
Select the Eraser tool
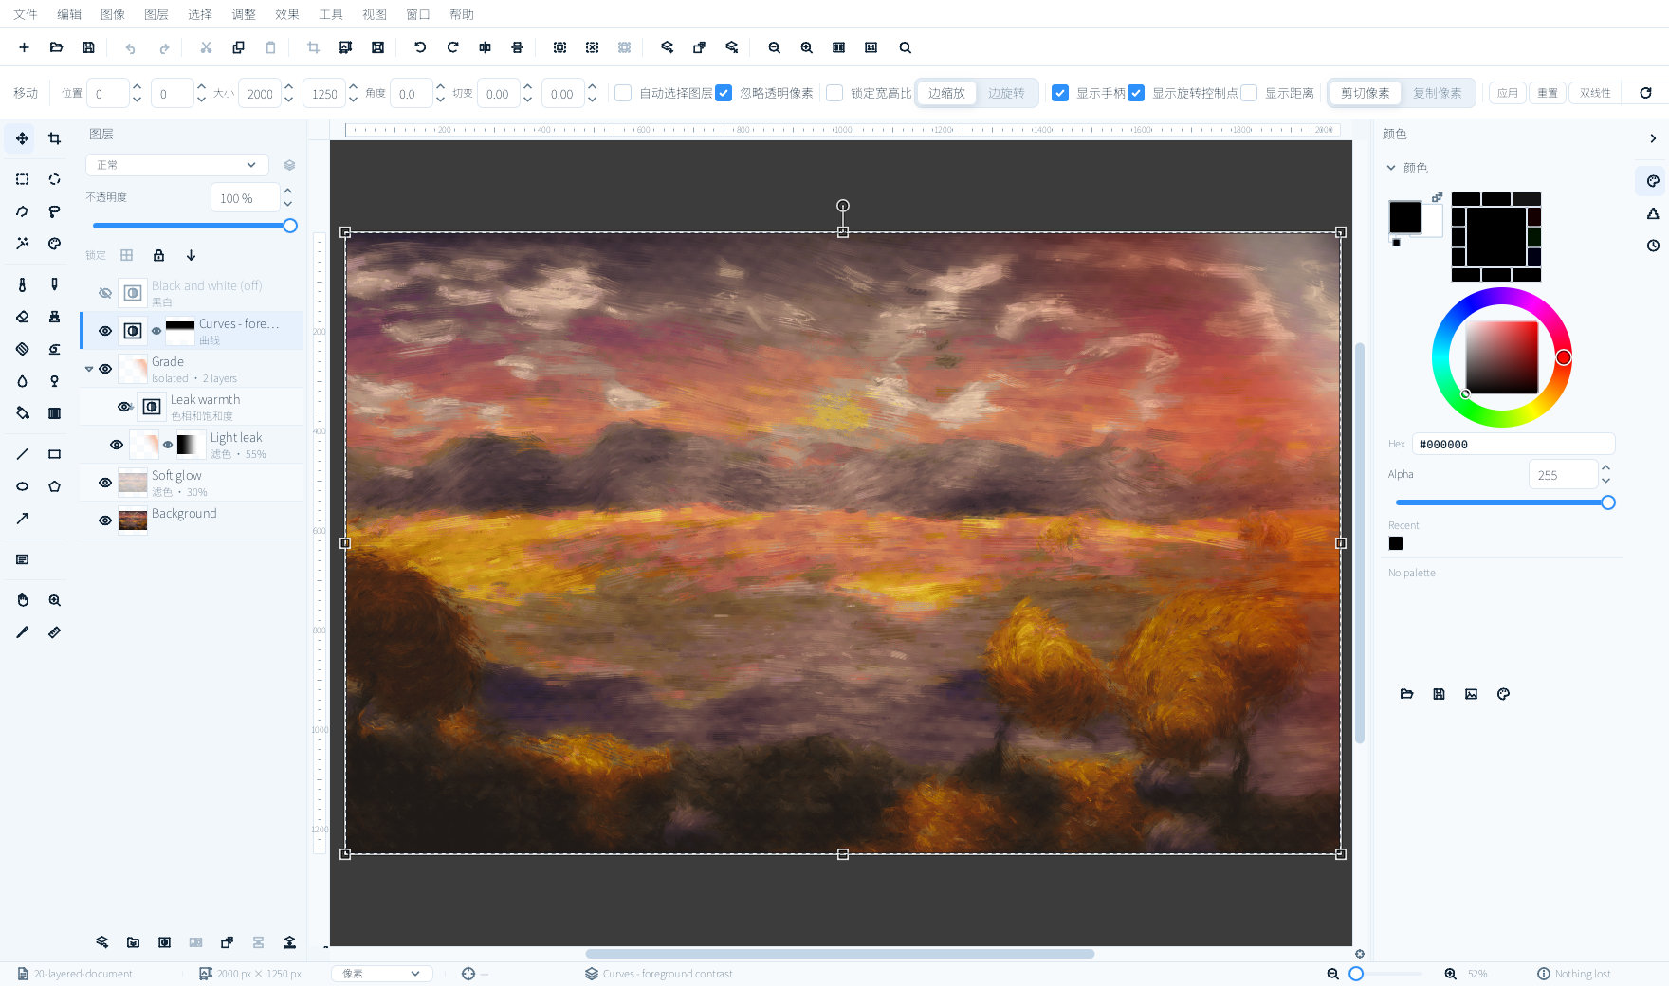tap(22, 317)
